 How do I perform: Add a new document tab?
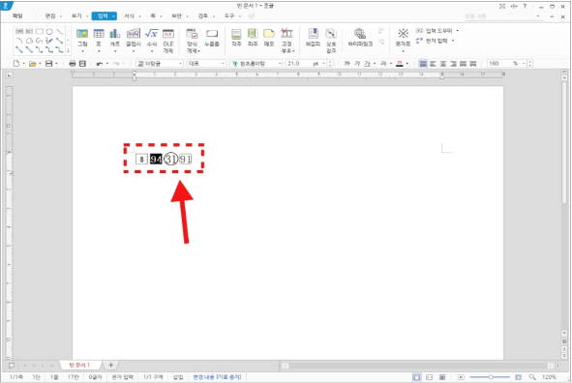click(x=111, y=365)
